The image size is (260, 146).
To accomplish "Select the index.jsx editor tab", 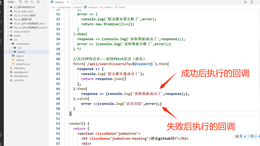I will click(x=59, y=2).
